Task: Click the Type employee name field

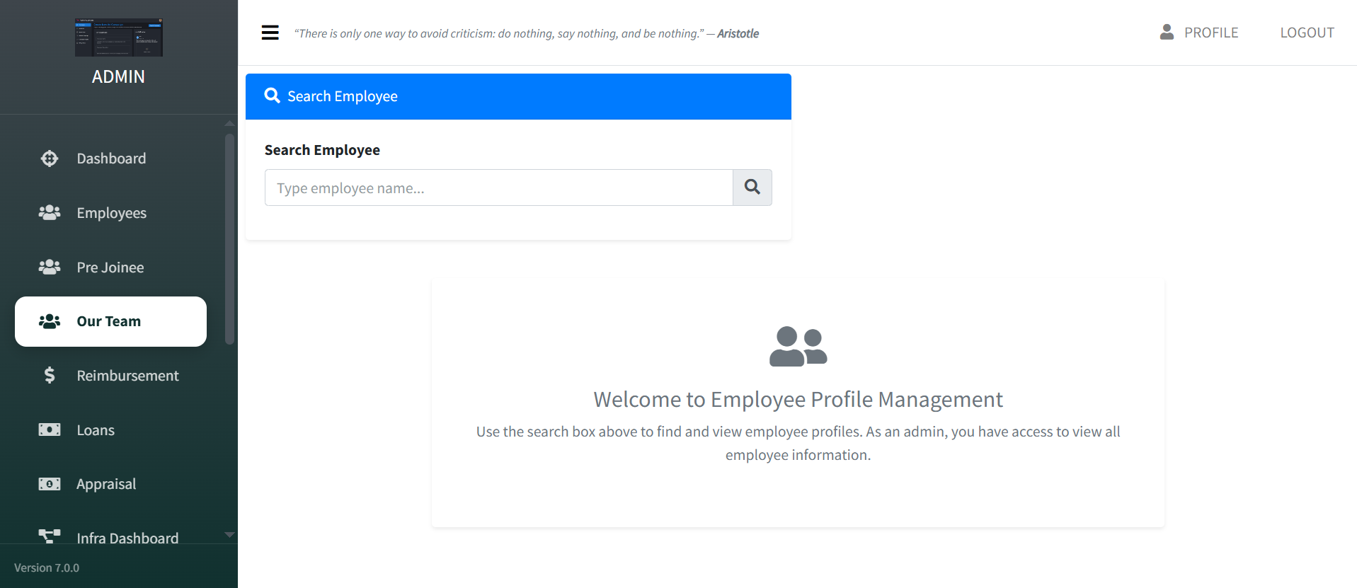Action: pyautogui.click(x=498, y=188)
